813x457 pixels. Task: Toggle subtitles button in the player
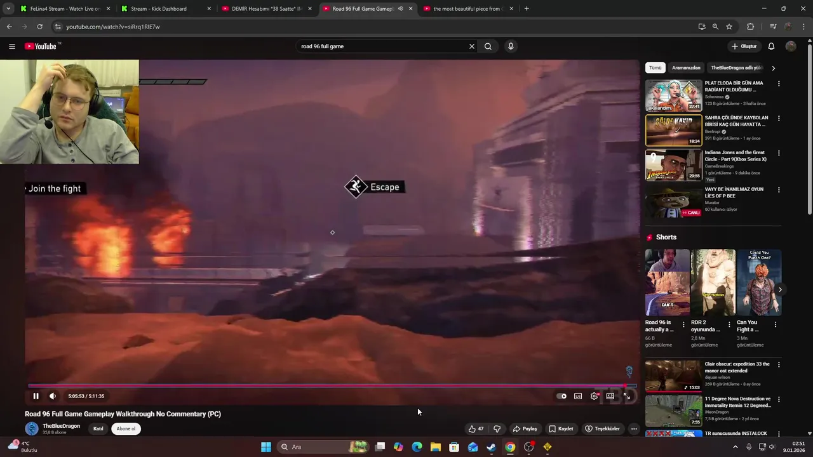click(x=578, y=396)
